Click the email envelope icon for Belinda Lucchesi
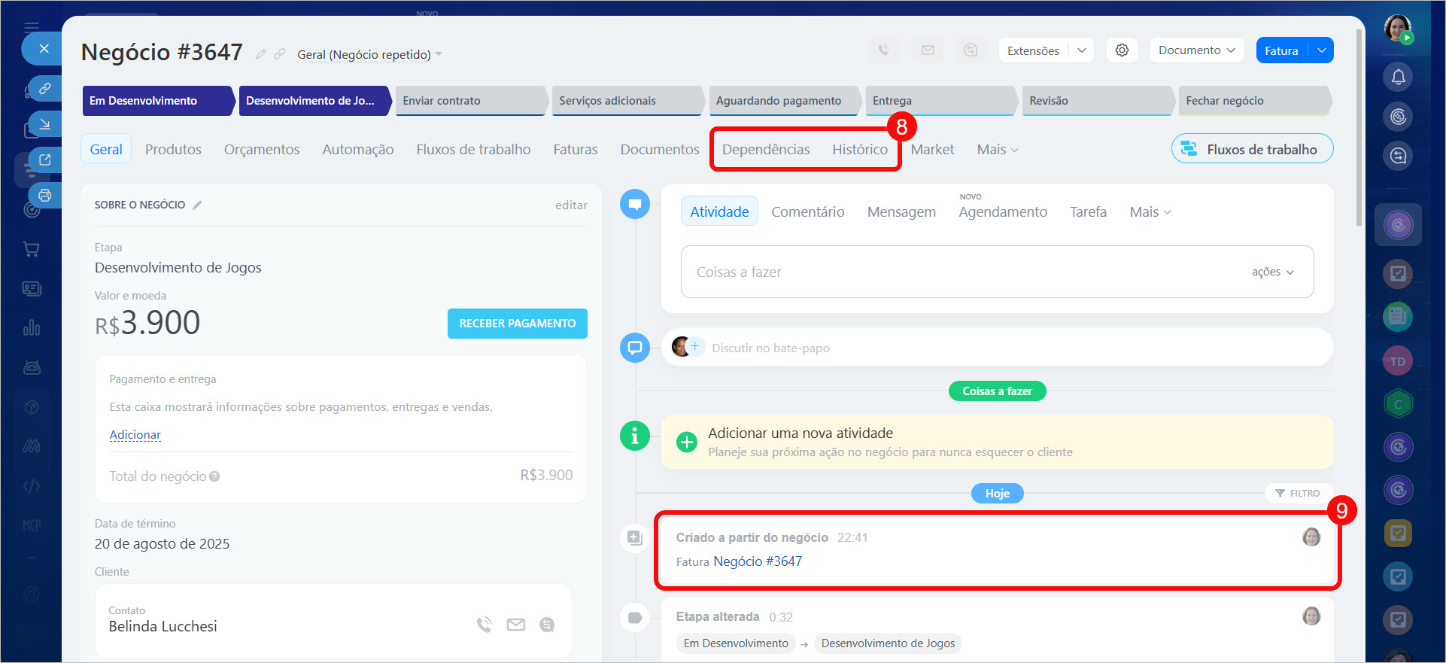The height and width of the screenshot is (663, 1446). tap(516, 625)
